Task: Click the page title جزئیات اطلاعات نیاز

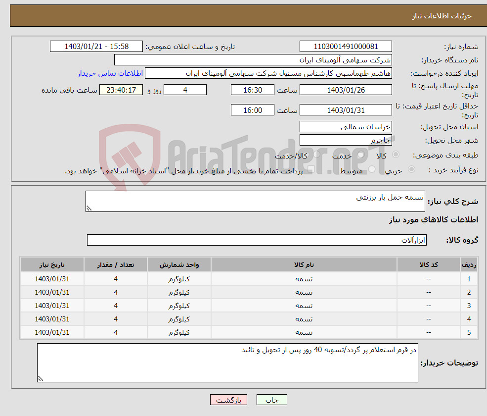Action: (442, 16)
